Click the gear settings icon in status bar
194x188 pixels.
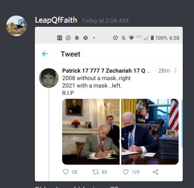pyautogui.click(x=85, y=38)
